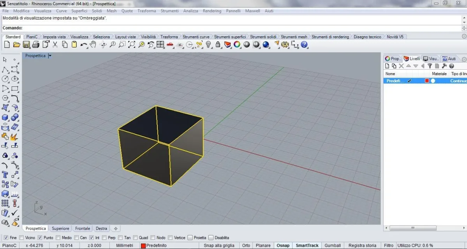Image resolution: width=467 pixels, height=249 pixels.
Task: Click the hammer tools icon in Livelli panel
Action: [444, 66]
